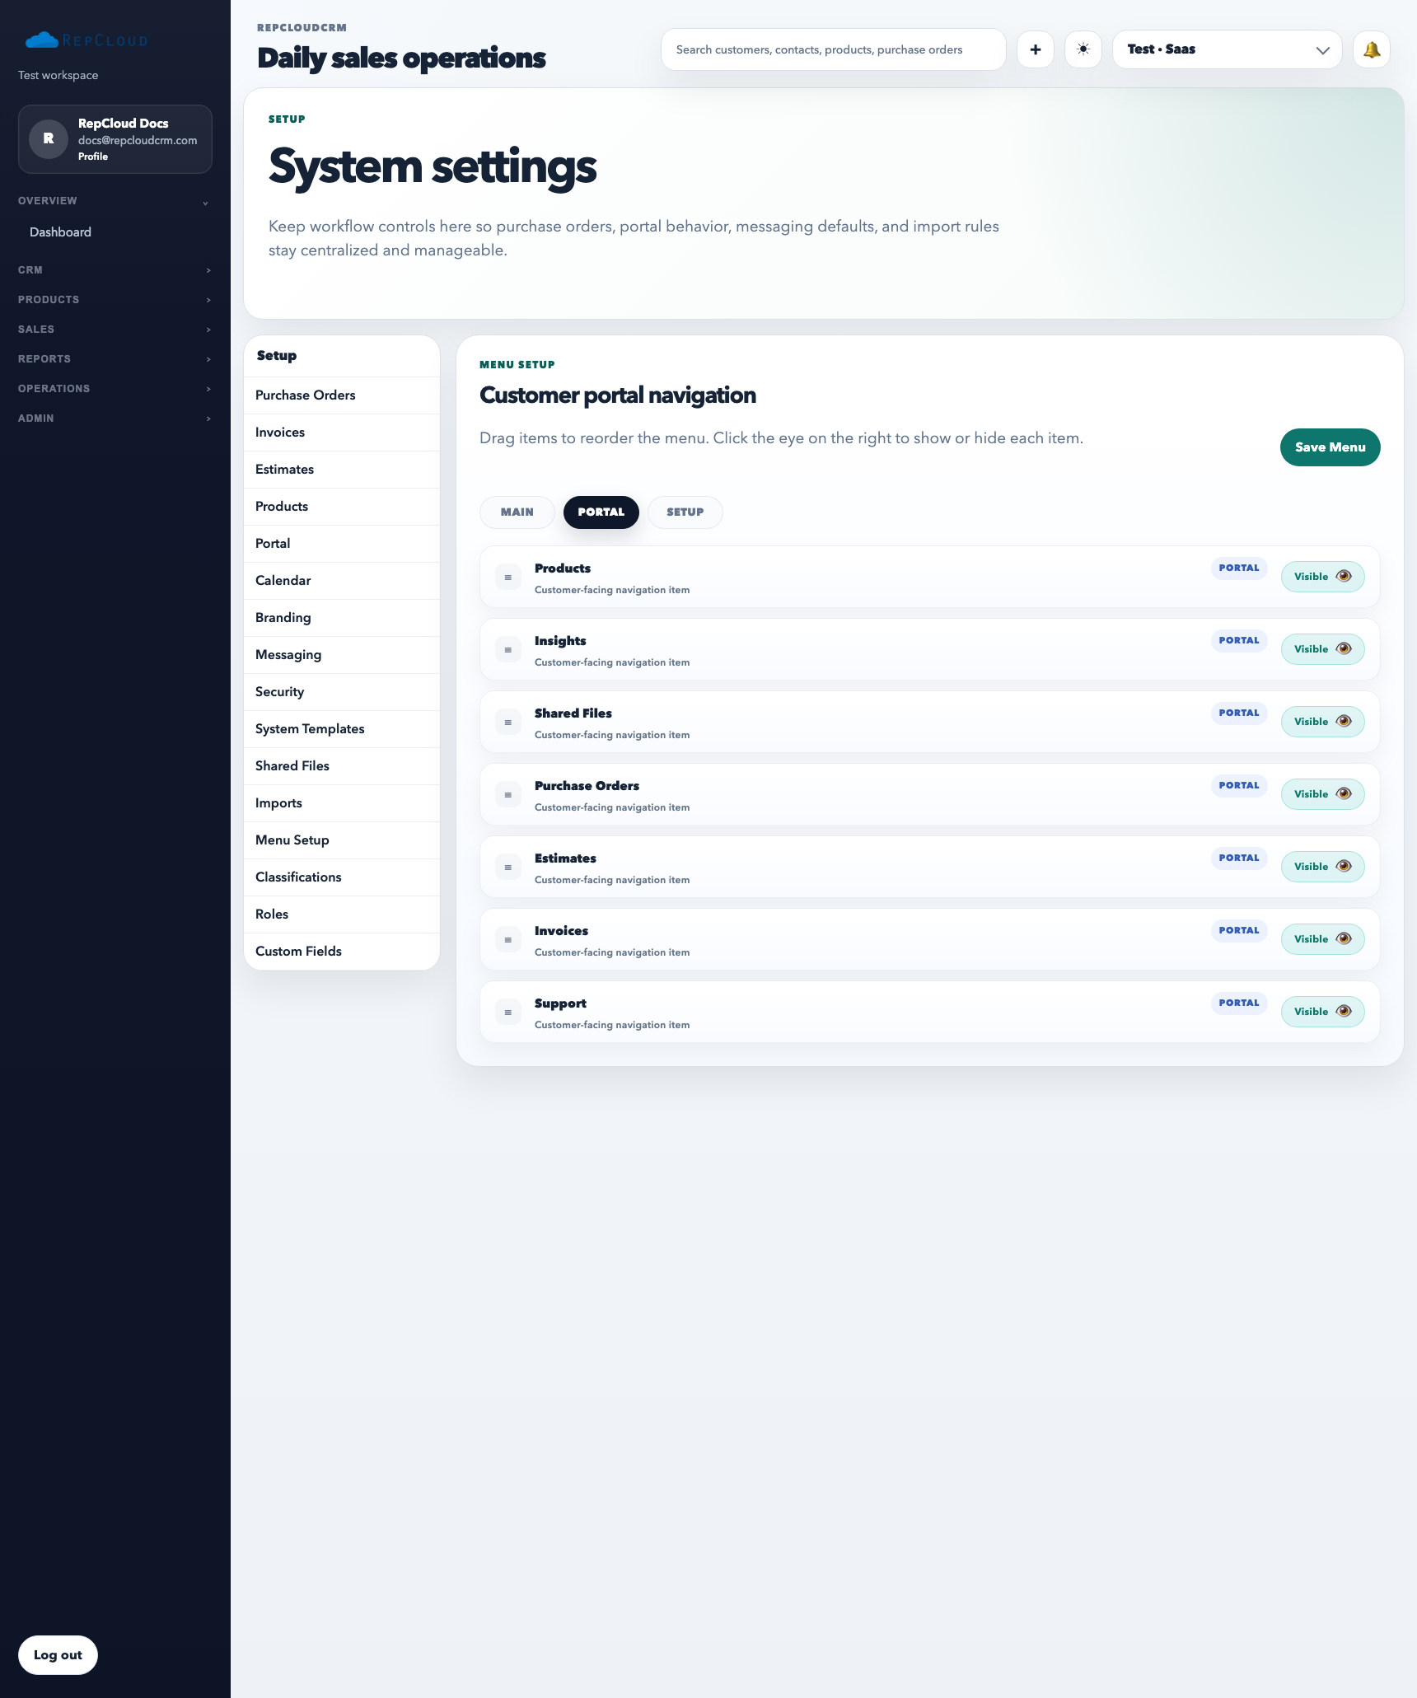Click the customer search field

click(x=833, y=49)
